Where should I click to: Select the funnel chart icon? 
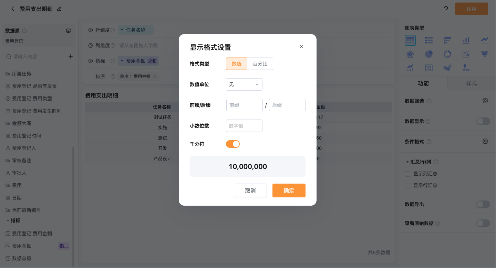(x=485, y=54)
